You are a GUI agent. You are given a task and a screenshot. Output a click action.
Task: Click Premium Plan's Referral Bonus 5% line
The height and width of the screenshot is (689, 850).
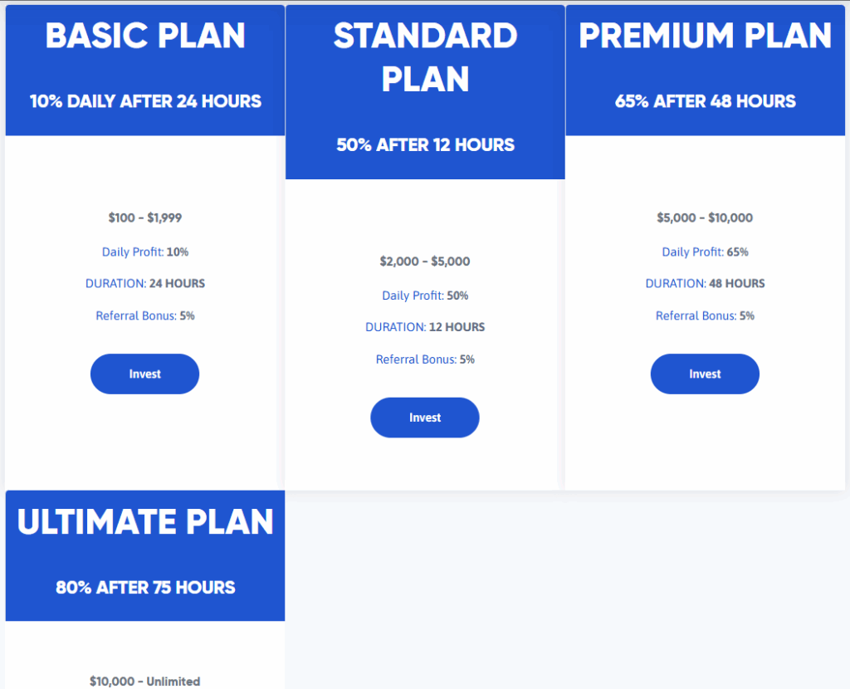tap(705, 315)
